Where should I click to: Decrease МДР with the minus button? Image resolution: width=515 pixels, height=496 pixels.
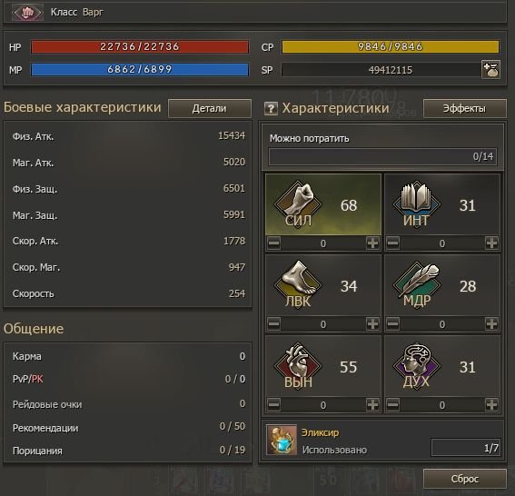[x=392, y=324]
